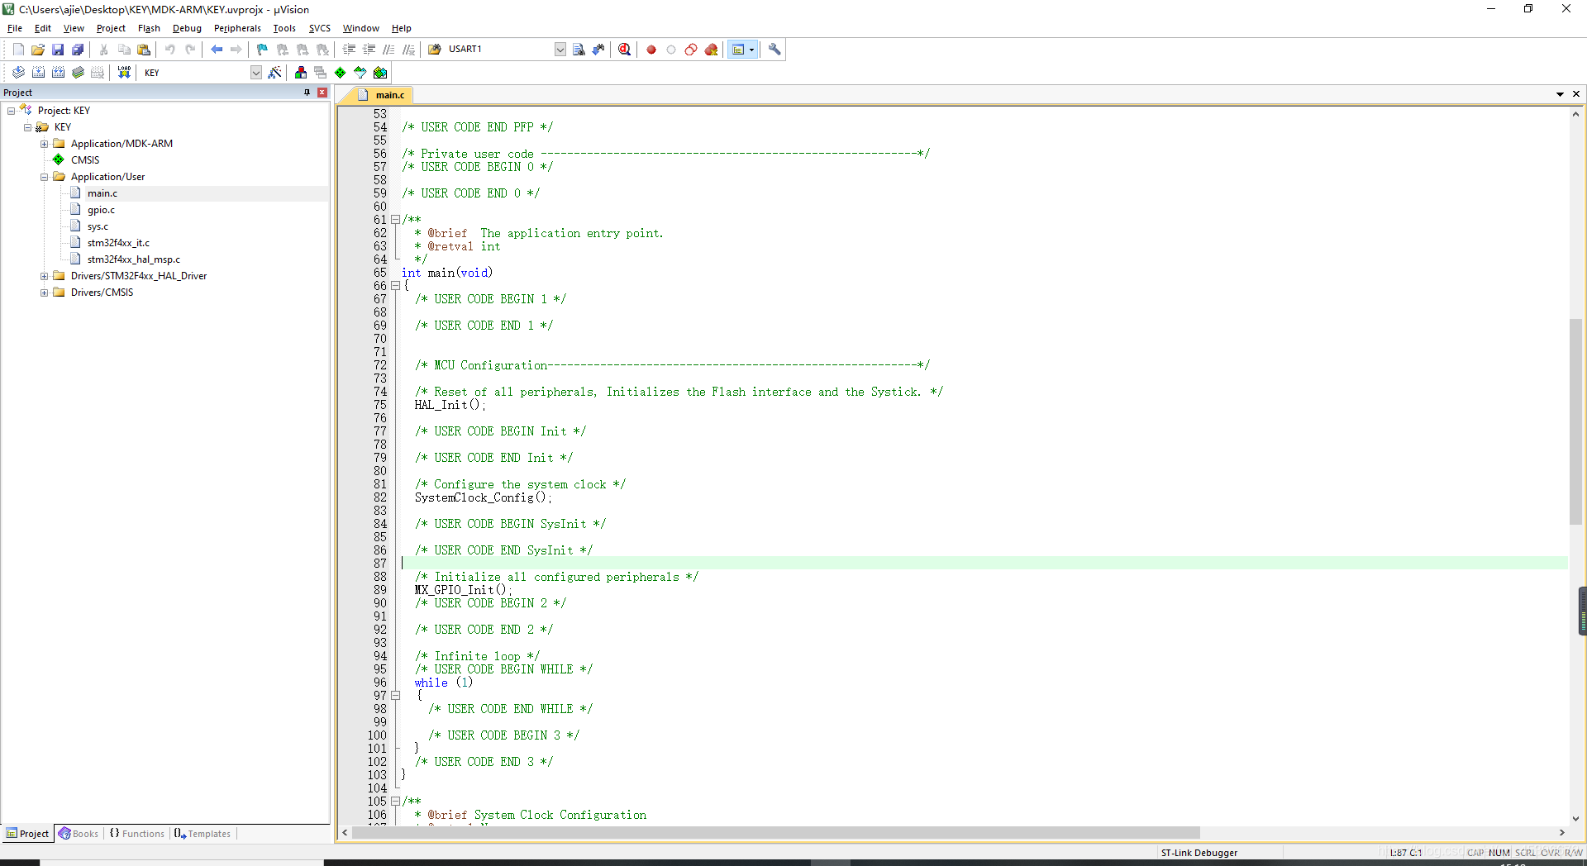Switch to the Functions panel tab
Viewport: 1587px width, 866px height.
pyautogui.click(x=137, y=834)
